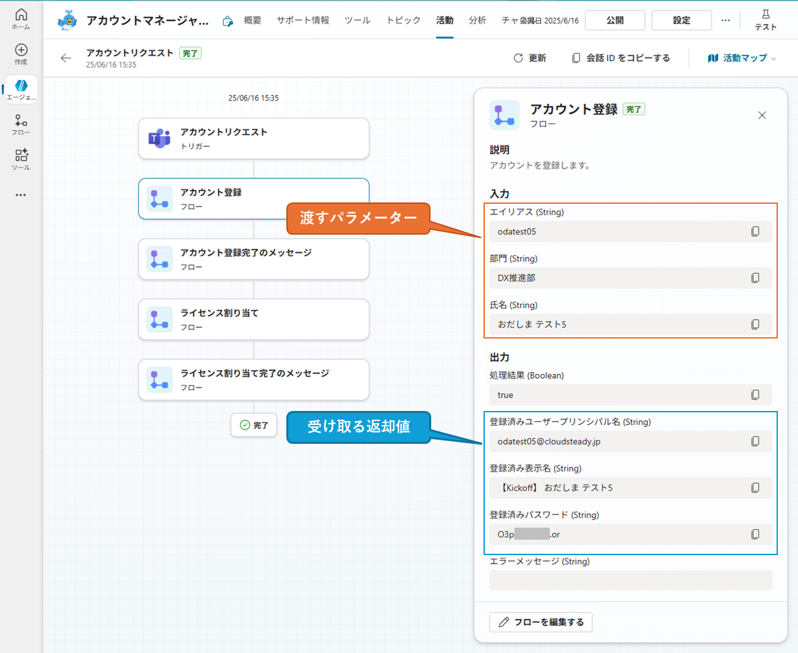Click the アカウントマネージャ agent name

point(148,20)
